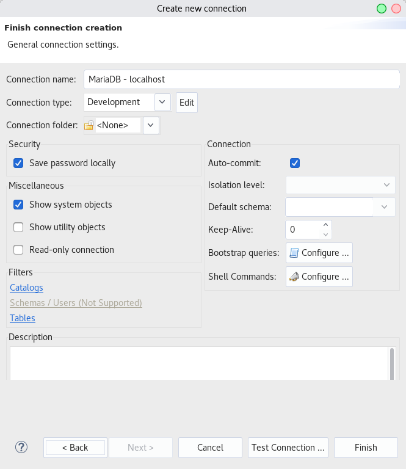The height and width of the screenshot is (469, 406).
Task: Toggle Save password locally checkbox
Action: (x=18, y=163)
